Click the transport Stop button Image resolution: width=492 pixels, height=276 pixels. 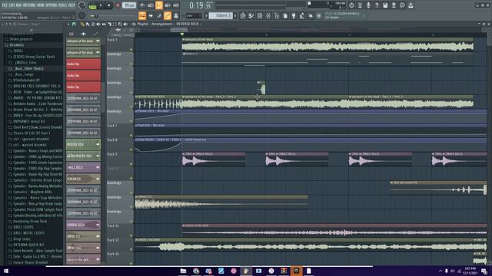[x=108, y=5]
